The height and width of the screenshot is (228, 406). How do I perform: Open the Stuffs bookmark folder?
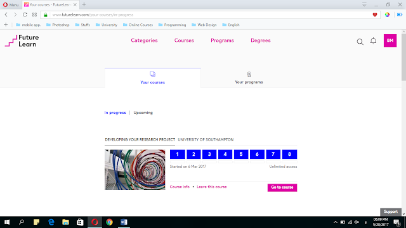[x=82, y=25]
